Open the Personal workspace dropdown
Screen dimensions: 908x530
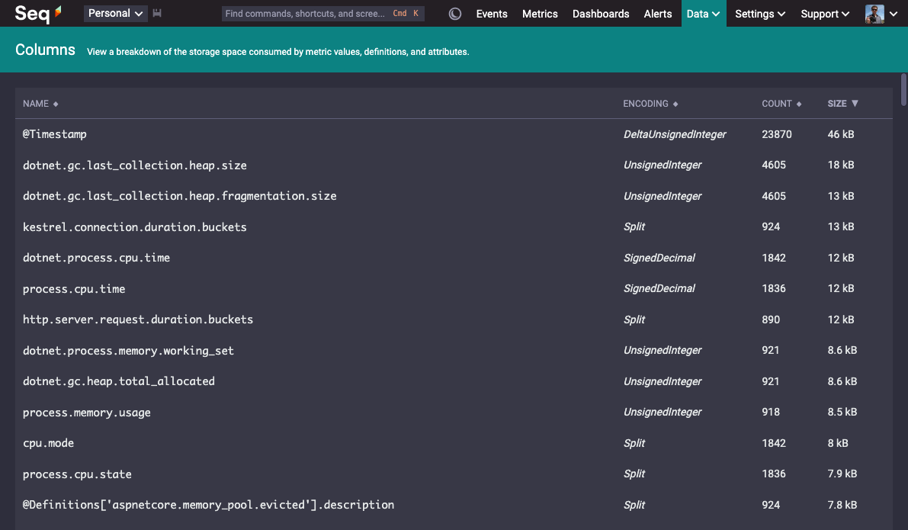(x=115, y=13)
